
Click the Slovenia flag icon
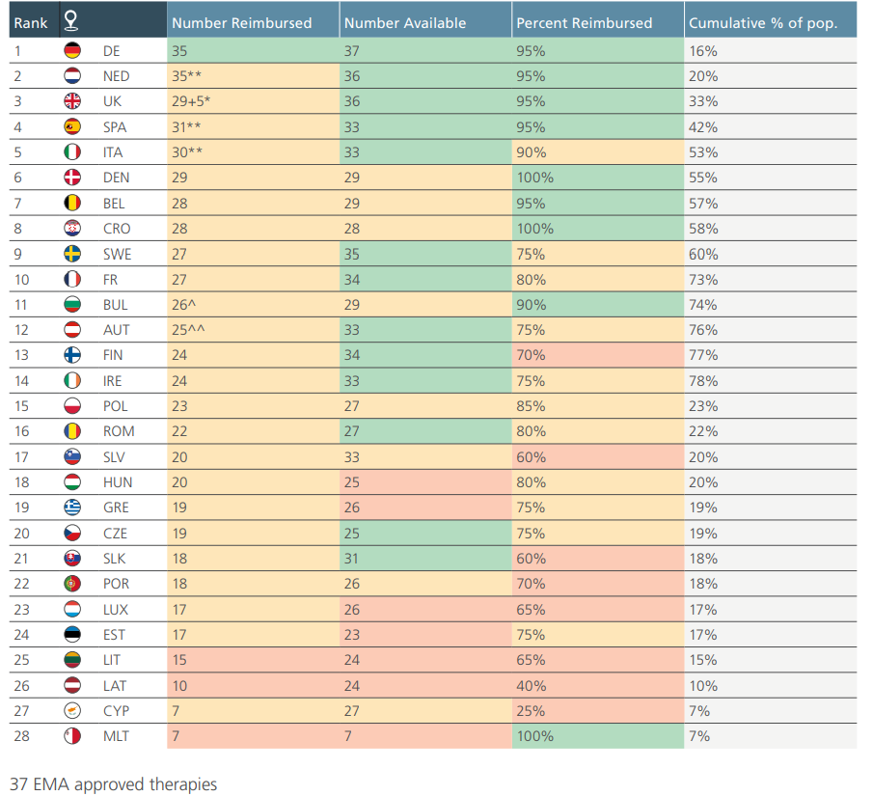(72, 456)
